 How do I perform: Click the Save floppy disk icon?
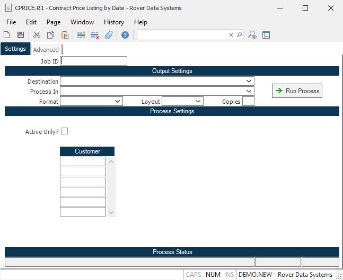(x=21, y=35)
